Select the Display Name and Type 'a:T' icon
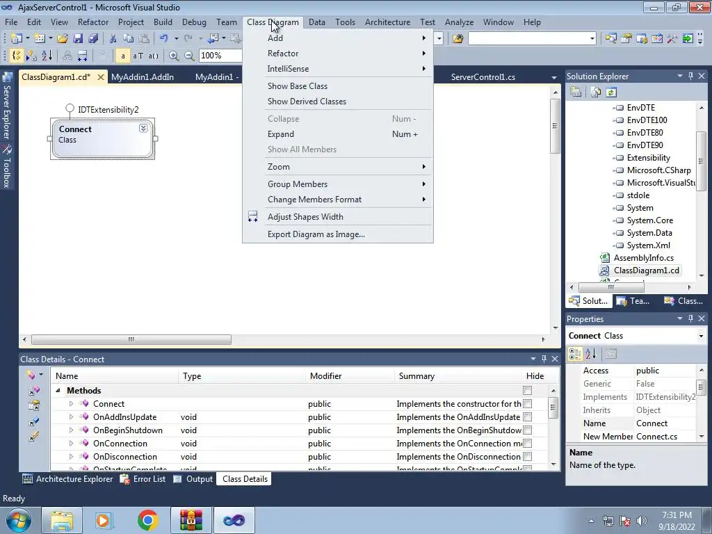The height and width of the screenshot is (534, 712). (138, 56)
